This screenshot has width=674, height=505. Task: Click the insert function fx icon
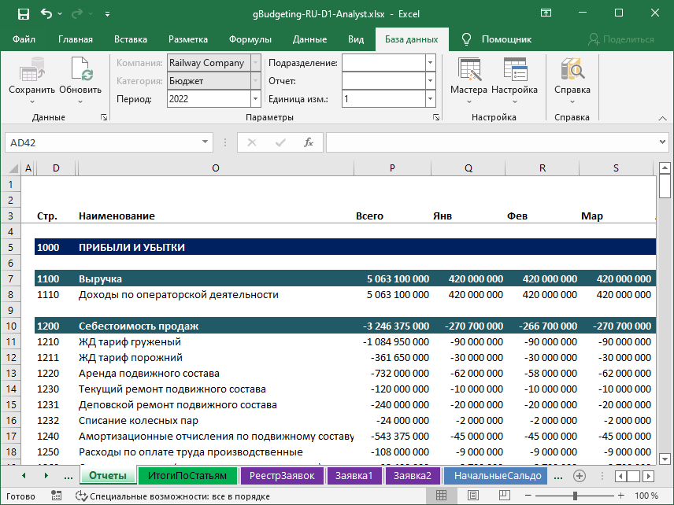(x=309, y=142)
